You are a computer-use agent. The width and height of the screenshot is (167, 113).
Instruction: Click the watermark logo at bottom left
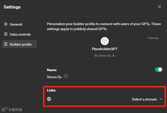pyautogui.click(x=5, y=109)
